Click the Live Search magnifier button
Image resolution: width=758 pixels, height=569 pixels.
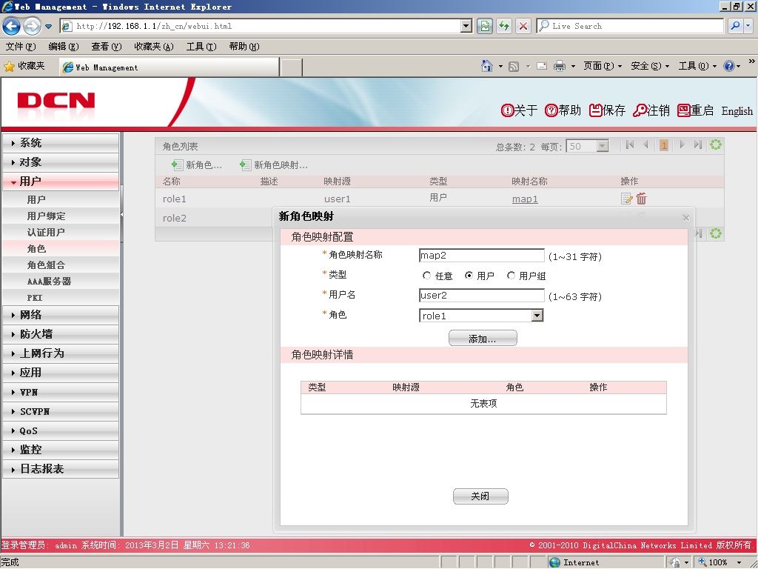735,26
